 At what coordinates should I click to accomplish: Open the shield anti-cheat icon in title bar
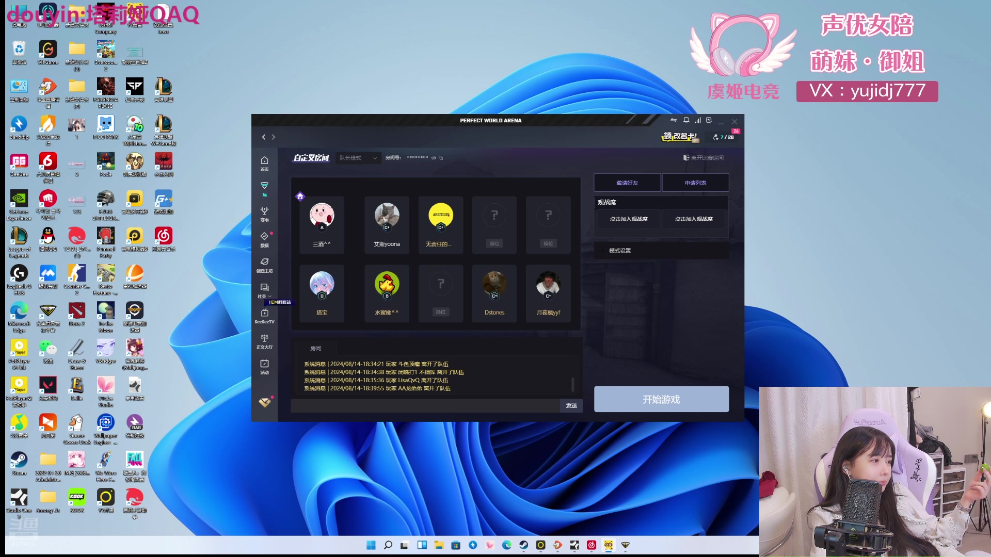click(x=709, y=120)
